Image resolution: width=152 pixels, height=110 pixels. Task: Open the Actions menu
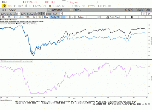(56, 10)
